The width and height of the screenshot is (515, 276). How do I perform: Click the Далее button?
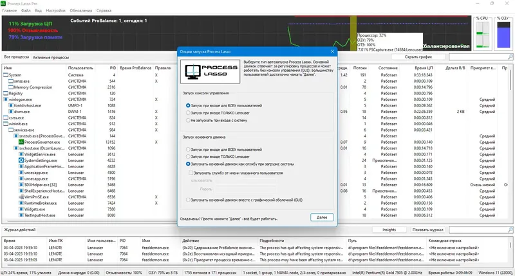click(322, 218)
